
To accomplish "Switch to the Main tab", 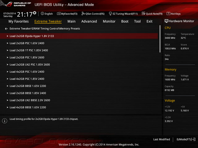I will [x=71, y=21].
